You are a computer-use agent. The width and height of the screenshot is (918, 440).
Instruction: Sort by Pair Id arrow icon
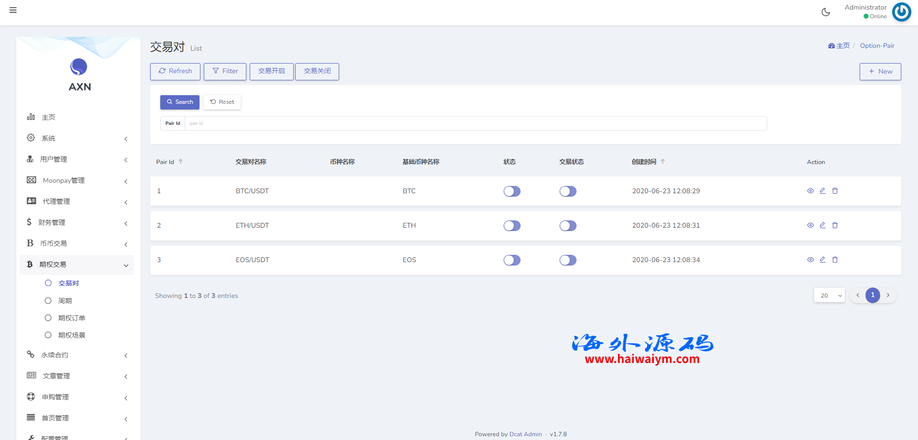[181, 162]
